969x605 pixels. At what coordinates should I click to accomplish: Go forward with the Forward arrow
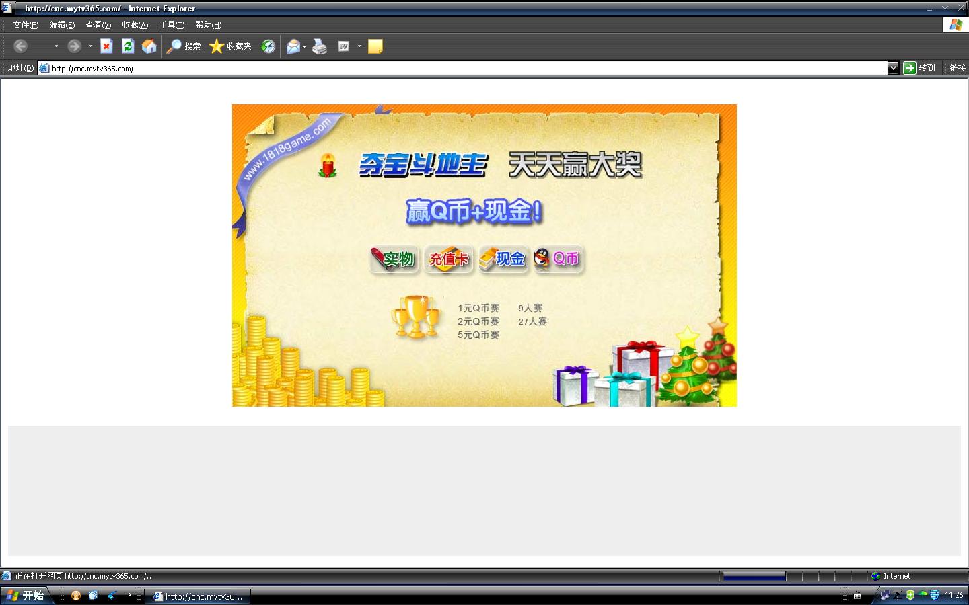pos(74,46)
